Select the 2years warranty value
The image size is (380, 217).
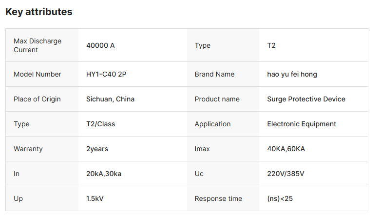[x=97, y=149]
